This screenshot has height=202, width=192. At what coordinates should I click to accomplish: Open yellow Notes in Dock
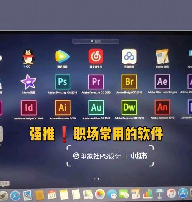(x=64, y=195)
